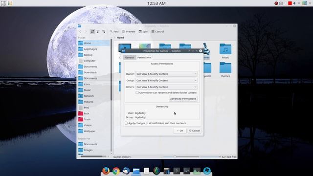Open the green globe app in dock
Screen dimensions: 313x176
156,171
